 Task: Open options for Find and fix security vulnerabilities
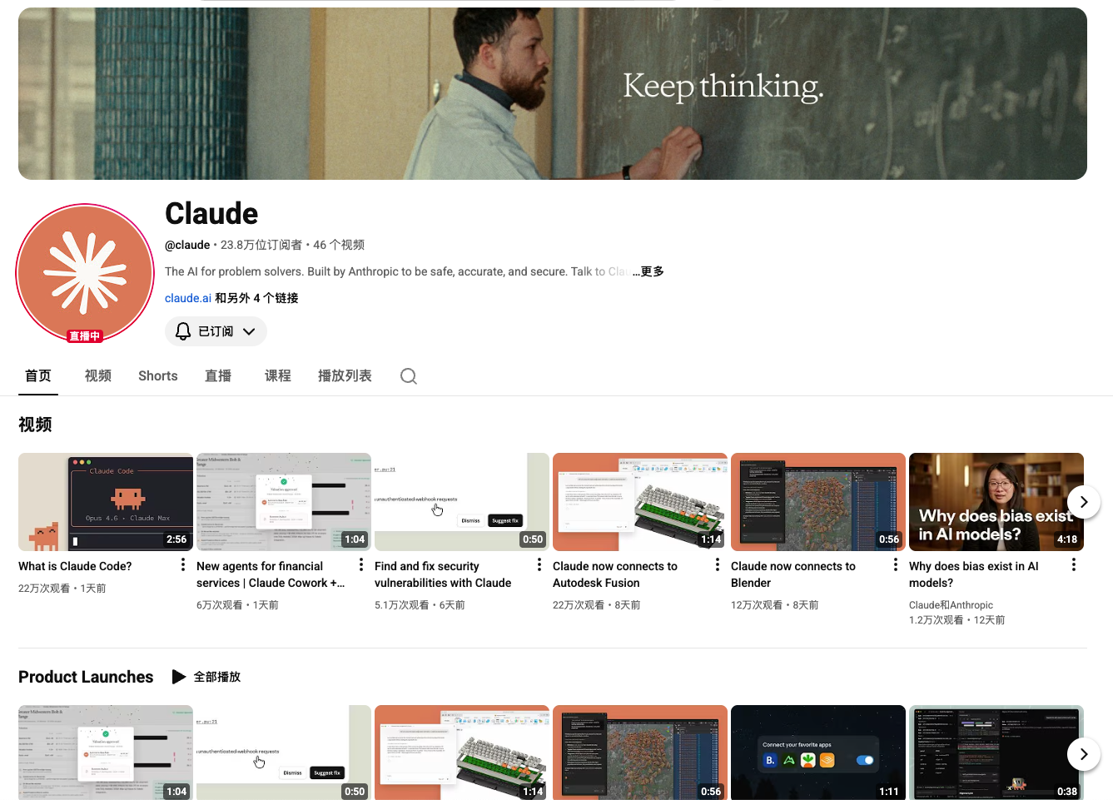(539, 565)
